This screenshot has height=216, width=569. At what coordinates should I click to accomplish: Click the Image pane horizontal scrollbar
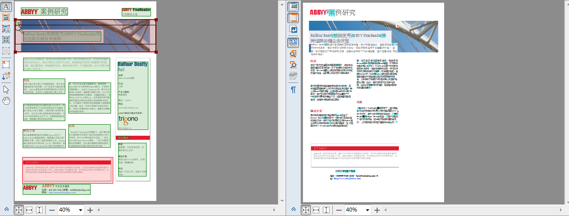coord(187,210)
